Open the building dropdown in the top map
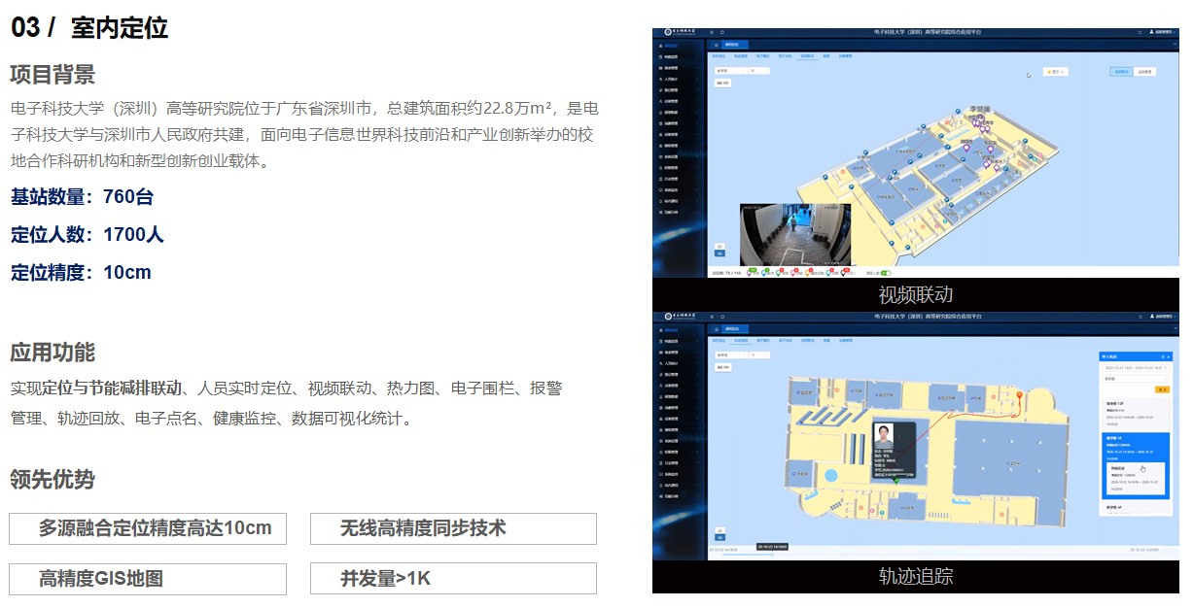The image size is (1193, 608). [x=728, y=71]
